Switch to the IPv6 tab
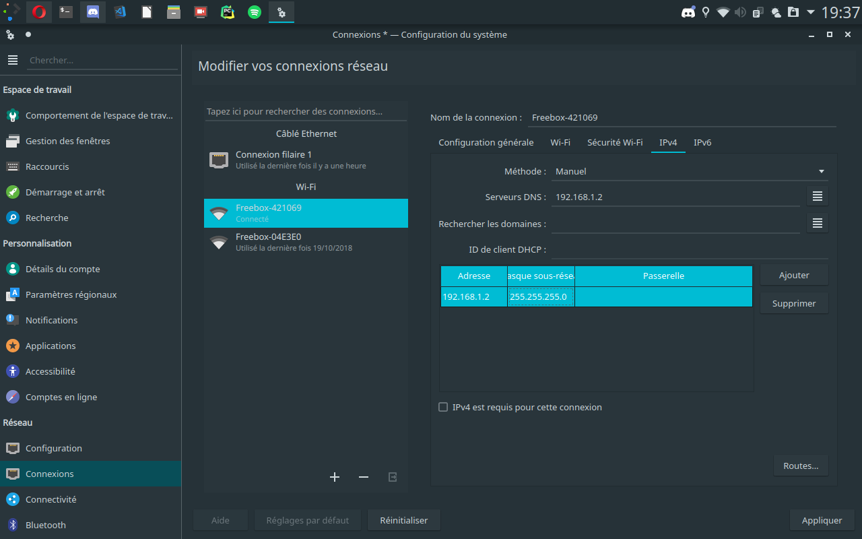The width and height of the screenshot is (862, 539). [x=702, y=142]
